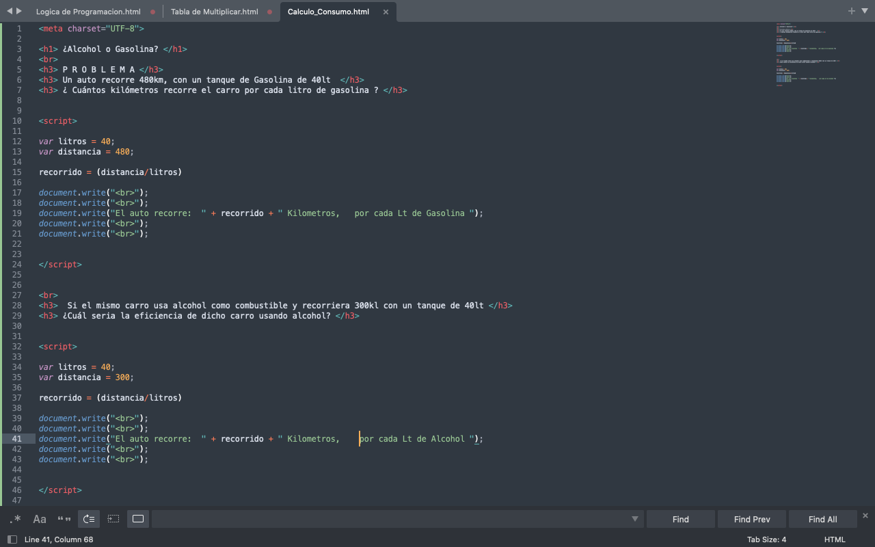This screenshot has height=547, width=875.
Task: Open the tab list dropdown arrow
Action: pos(864,11)
